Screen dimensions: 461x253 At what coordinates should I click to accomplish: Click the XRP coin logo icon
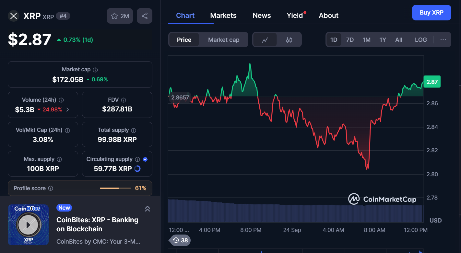click(x=14, y=16)
